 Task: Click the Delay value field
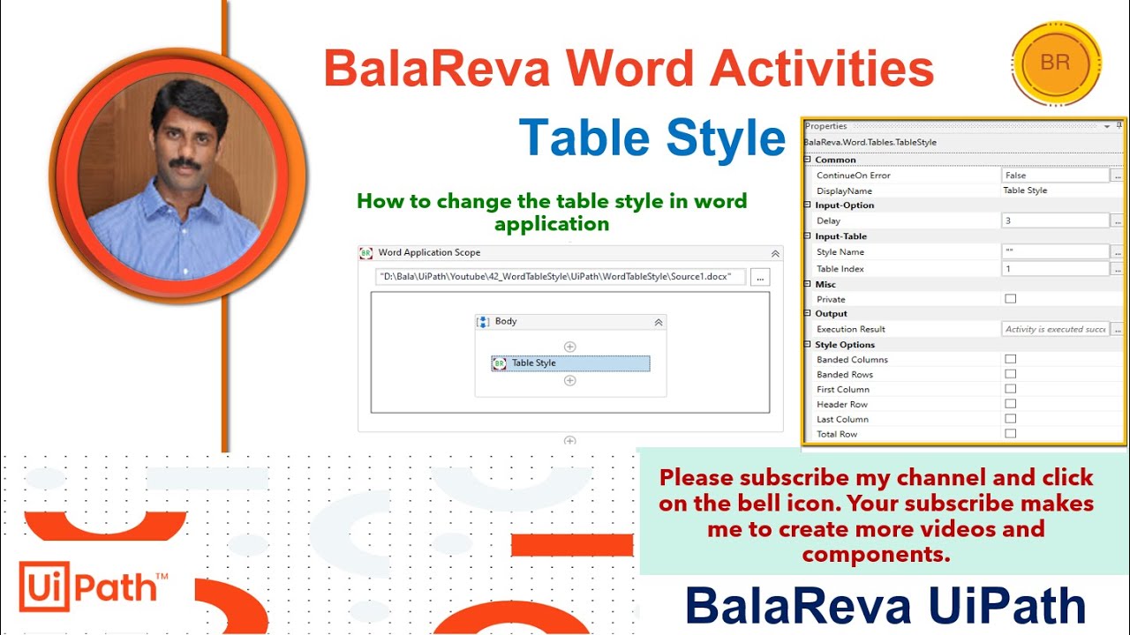pos(1056,220)
